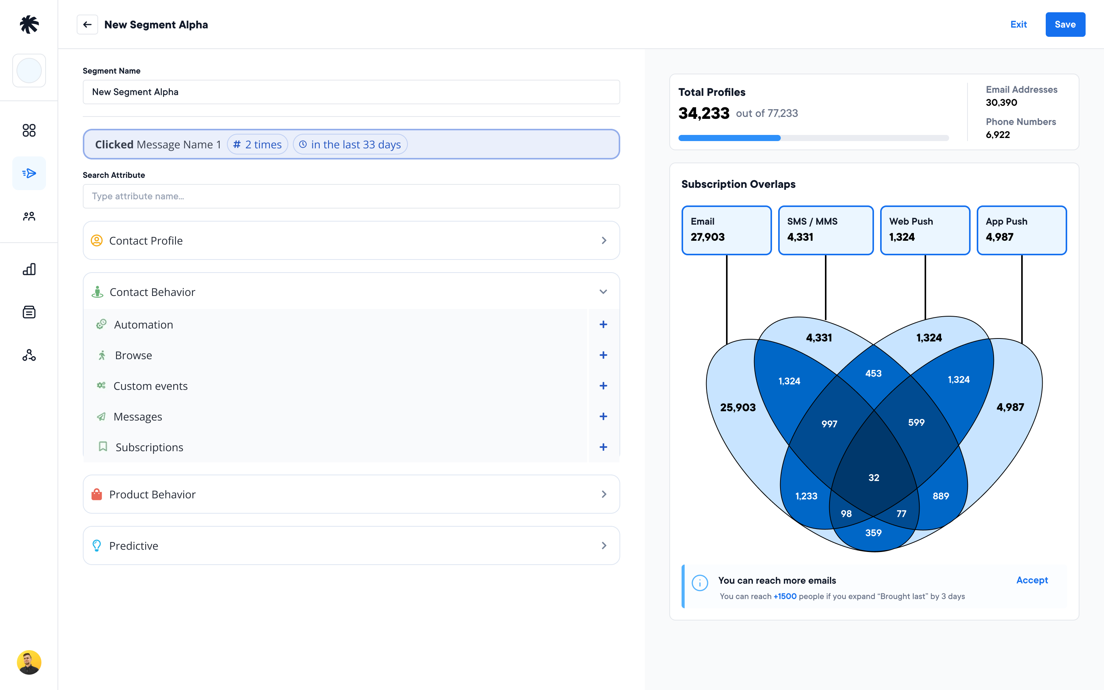Click the Search Attribute input field
Screen dimensions: 1104x690
(351, 196)
